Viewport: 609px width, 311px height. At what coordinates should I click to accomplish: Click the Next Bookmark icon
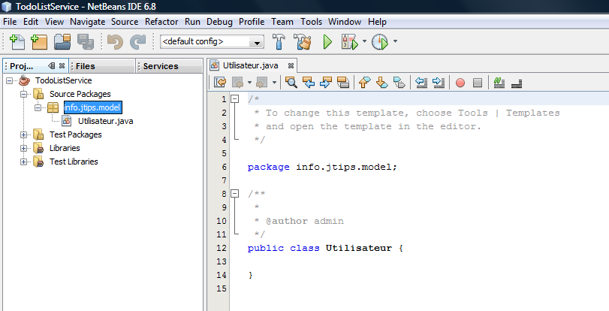coord(381,82)
